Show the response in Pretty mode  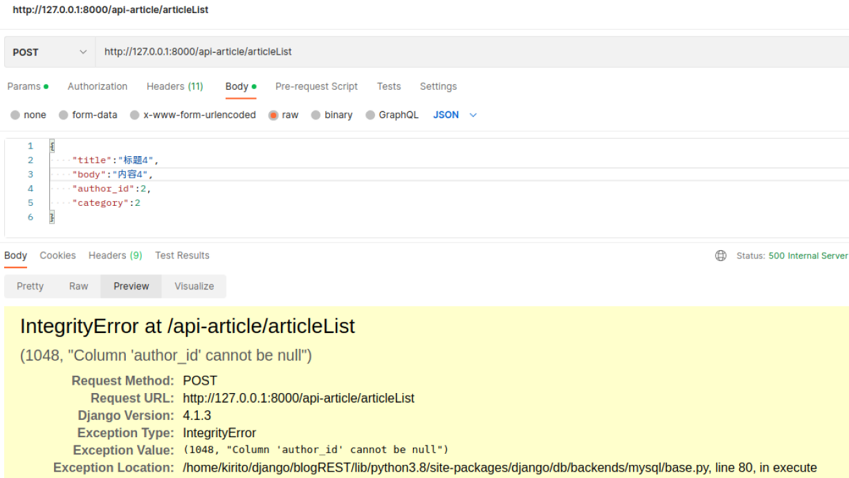(30, 286)
